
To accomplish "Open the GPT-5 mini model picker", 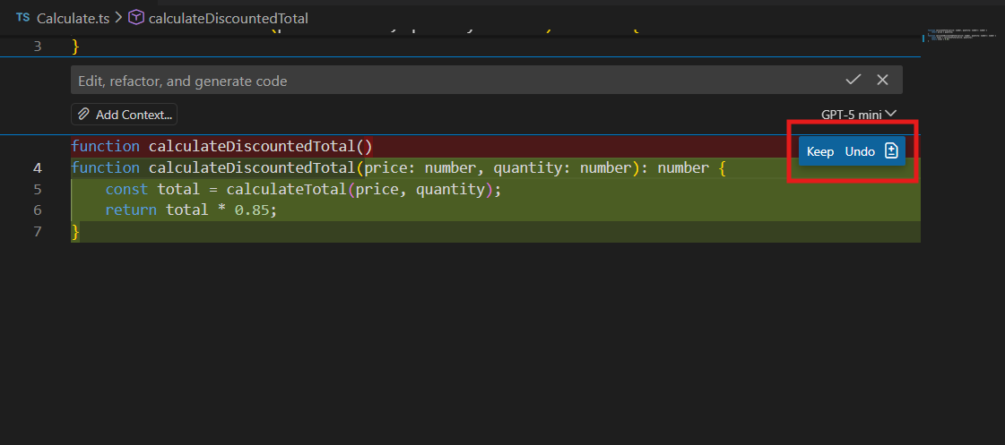I will click(x=858, y=115).
